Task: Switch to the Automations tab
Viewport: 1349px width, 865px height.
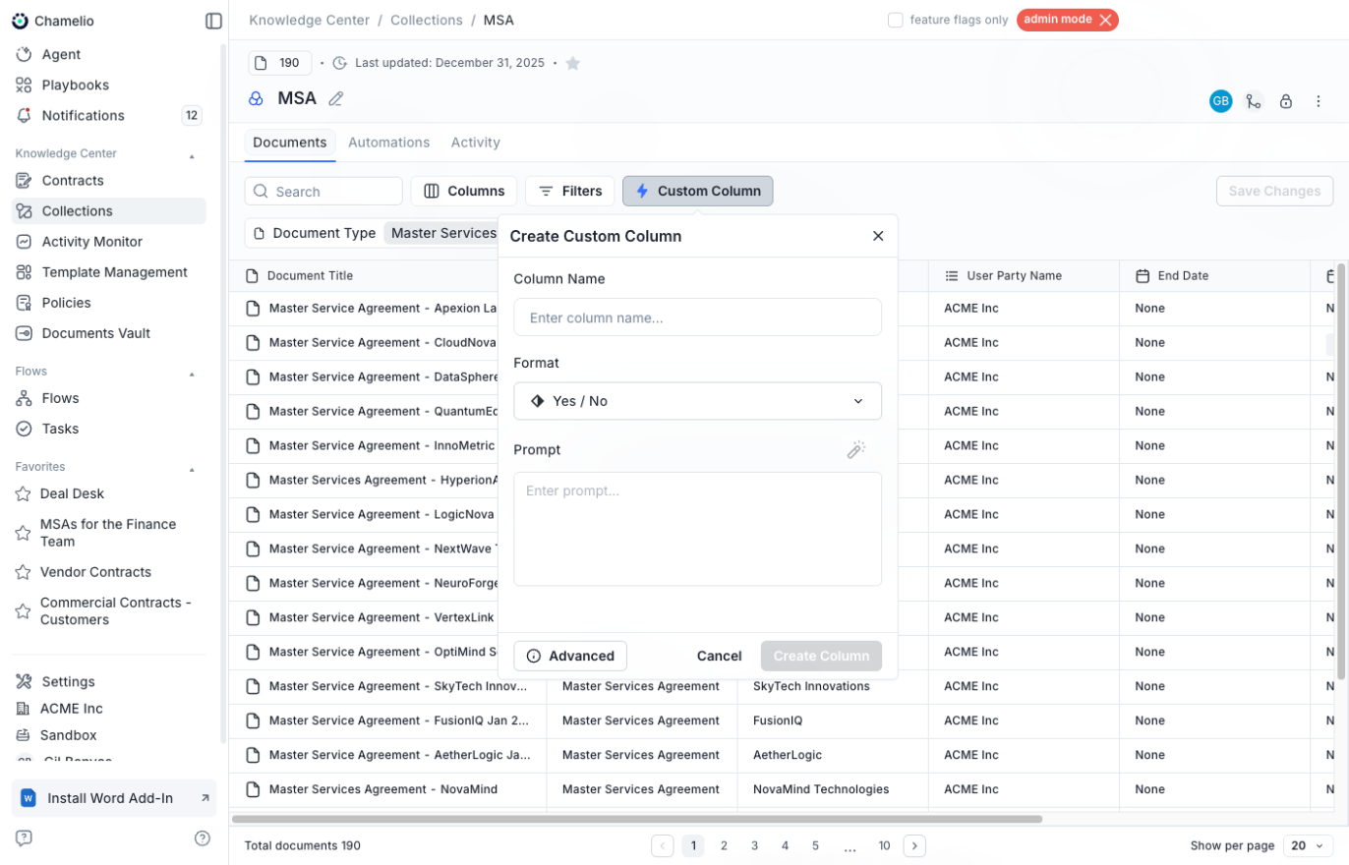Action: pyautogui.click(x=388, y=142)
